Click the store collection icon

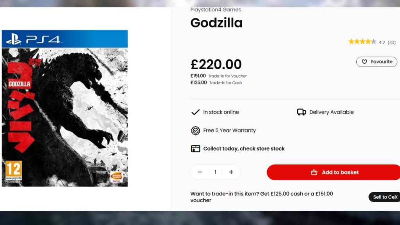[x=195, y=149]
